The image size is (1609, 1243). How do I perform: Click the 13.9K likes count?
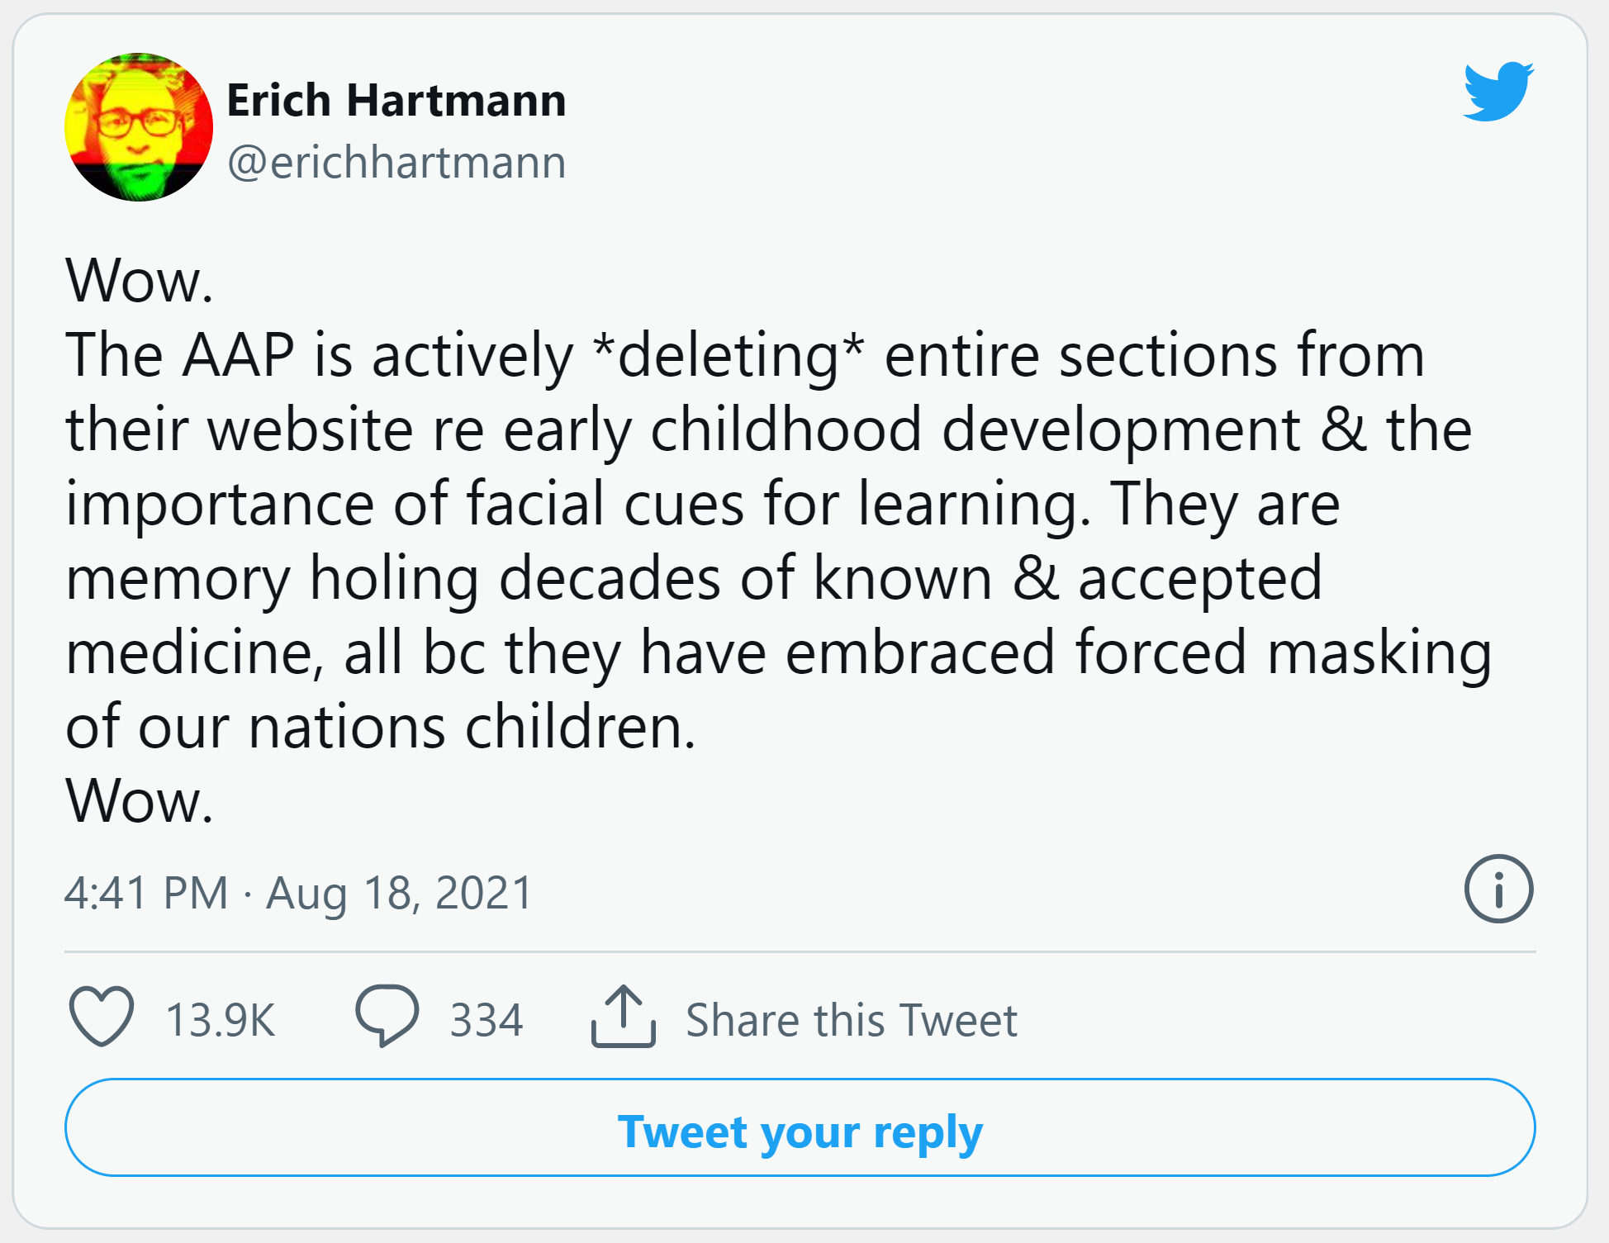[220, 1020]
